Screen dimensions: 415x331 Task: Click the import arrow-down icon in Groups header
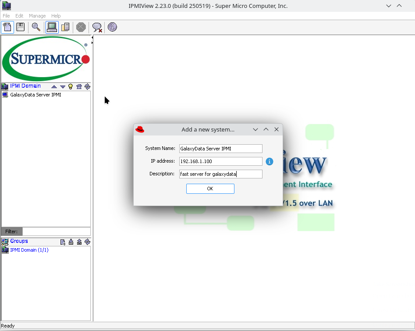tap(71, 242)
